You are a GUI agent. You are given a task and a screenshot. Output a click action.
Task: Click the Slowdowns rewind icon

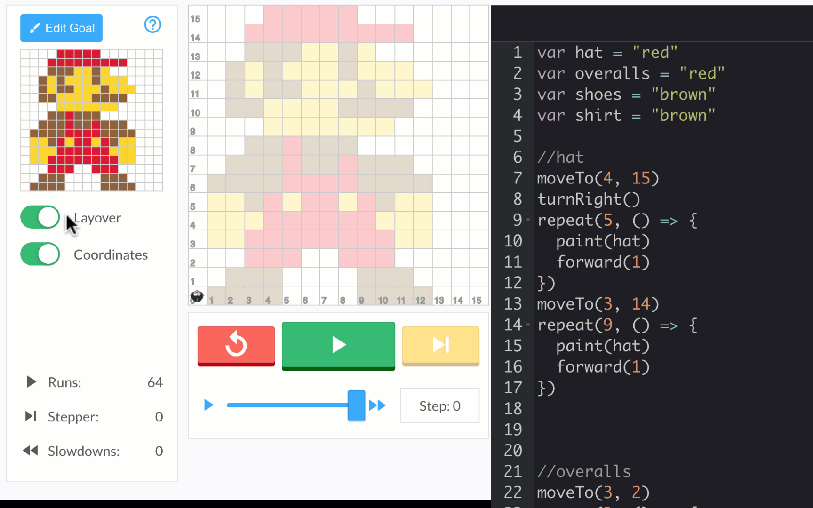click(x=30, y=451)
